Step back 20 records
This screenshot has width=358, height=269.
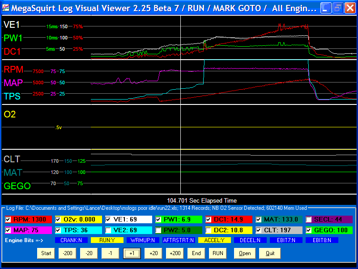click(x=89, y=253)
